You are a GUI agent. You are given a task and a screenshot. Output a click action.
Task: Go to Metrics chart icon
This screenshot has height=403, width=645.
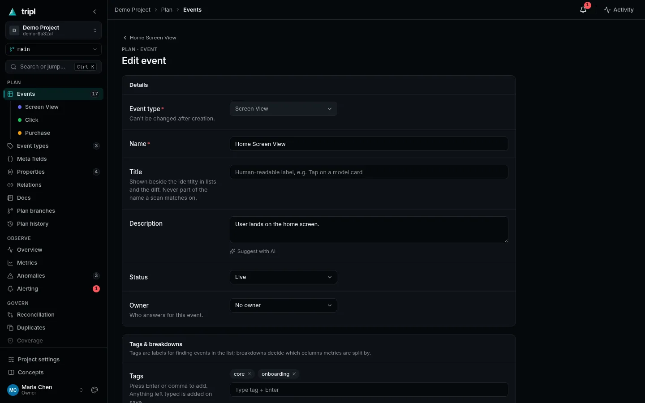[x=53, y=263]
